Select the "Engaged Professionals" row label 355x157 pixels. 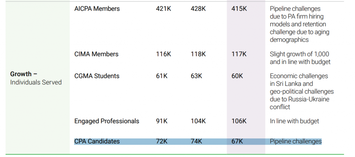click(x=107, y=121)
